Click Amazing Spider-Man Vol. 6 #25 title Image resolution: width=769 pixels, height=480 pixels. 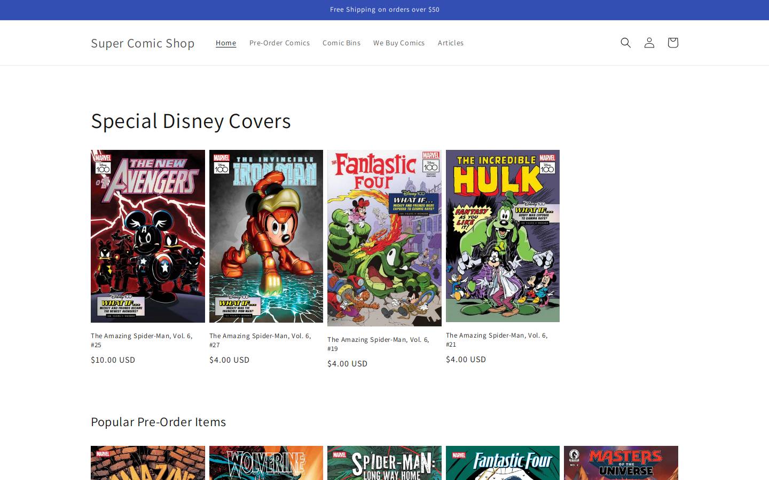[142, 340]
